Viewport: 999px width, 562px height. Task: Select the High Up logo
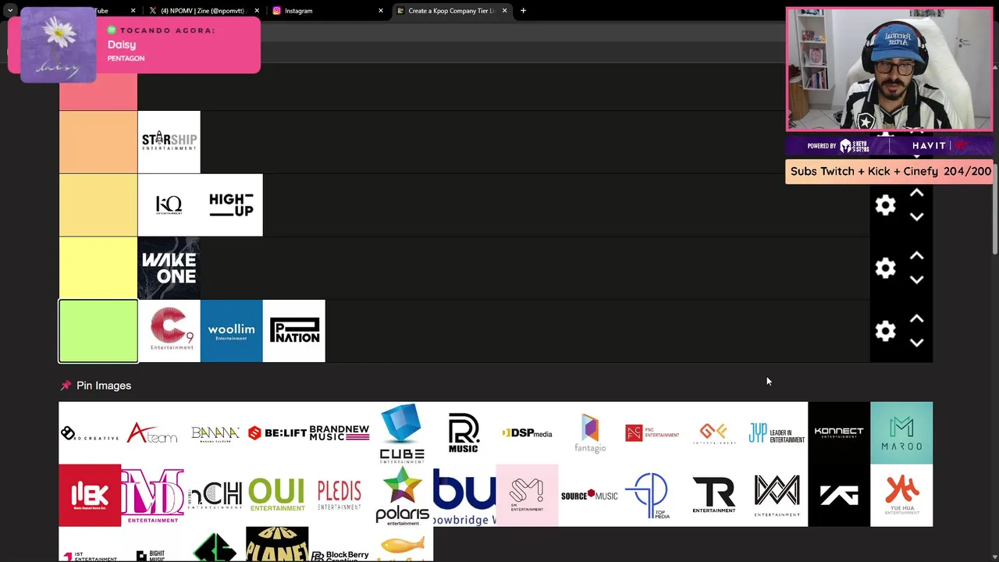(231, 205)
